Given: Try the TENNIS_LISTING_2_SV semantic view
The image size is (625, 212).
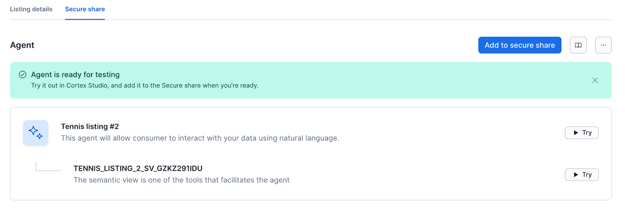Looking at the screenshot, I should (582, 175).
